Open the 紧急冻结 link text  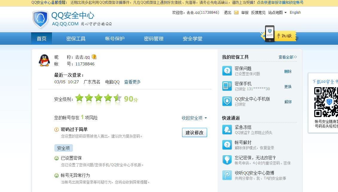point(243,127)
